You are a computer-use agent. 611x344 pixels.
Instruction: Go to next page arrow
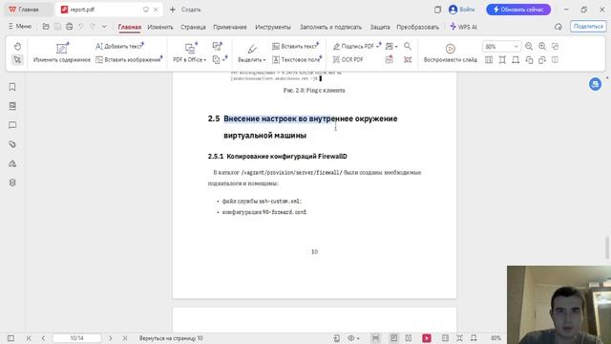tap(111, 338)
